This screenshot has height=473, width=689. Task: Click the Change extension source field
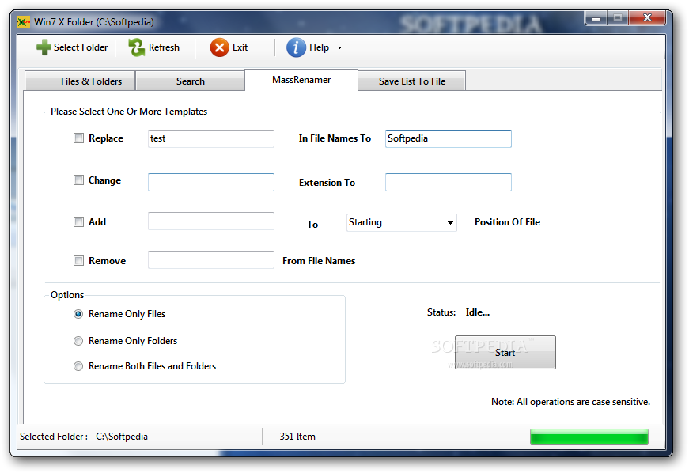tap(211, 182)
